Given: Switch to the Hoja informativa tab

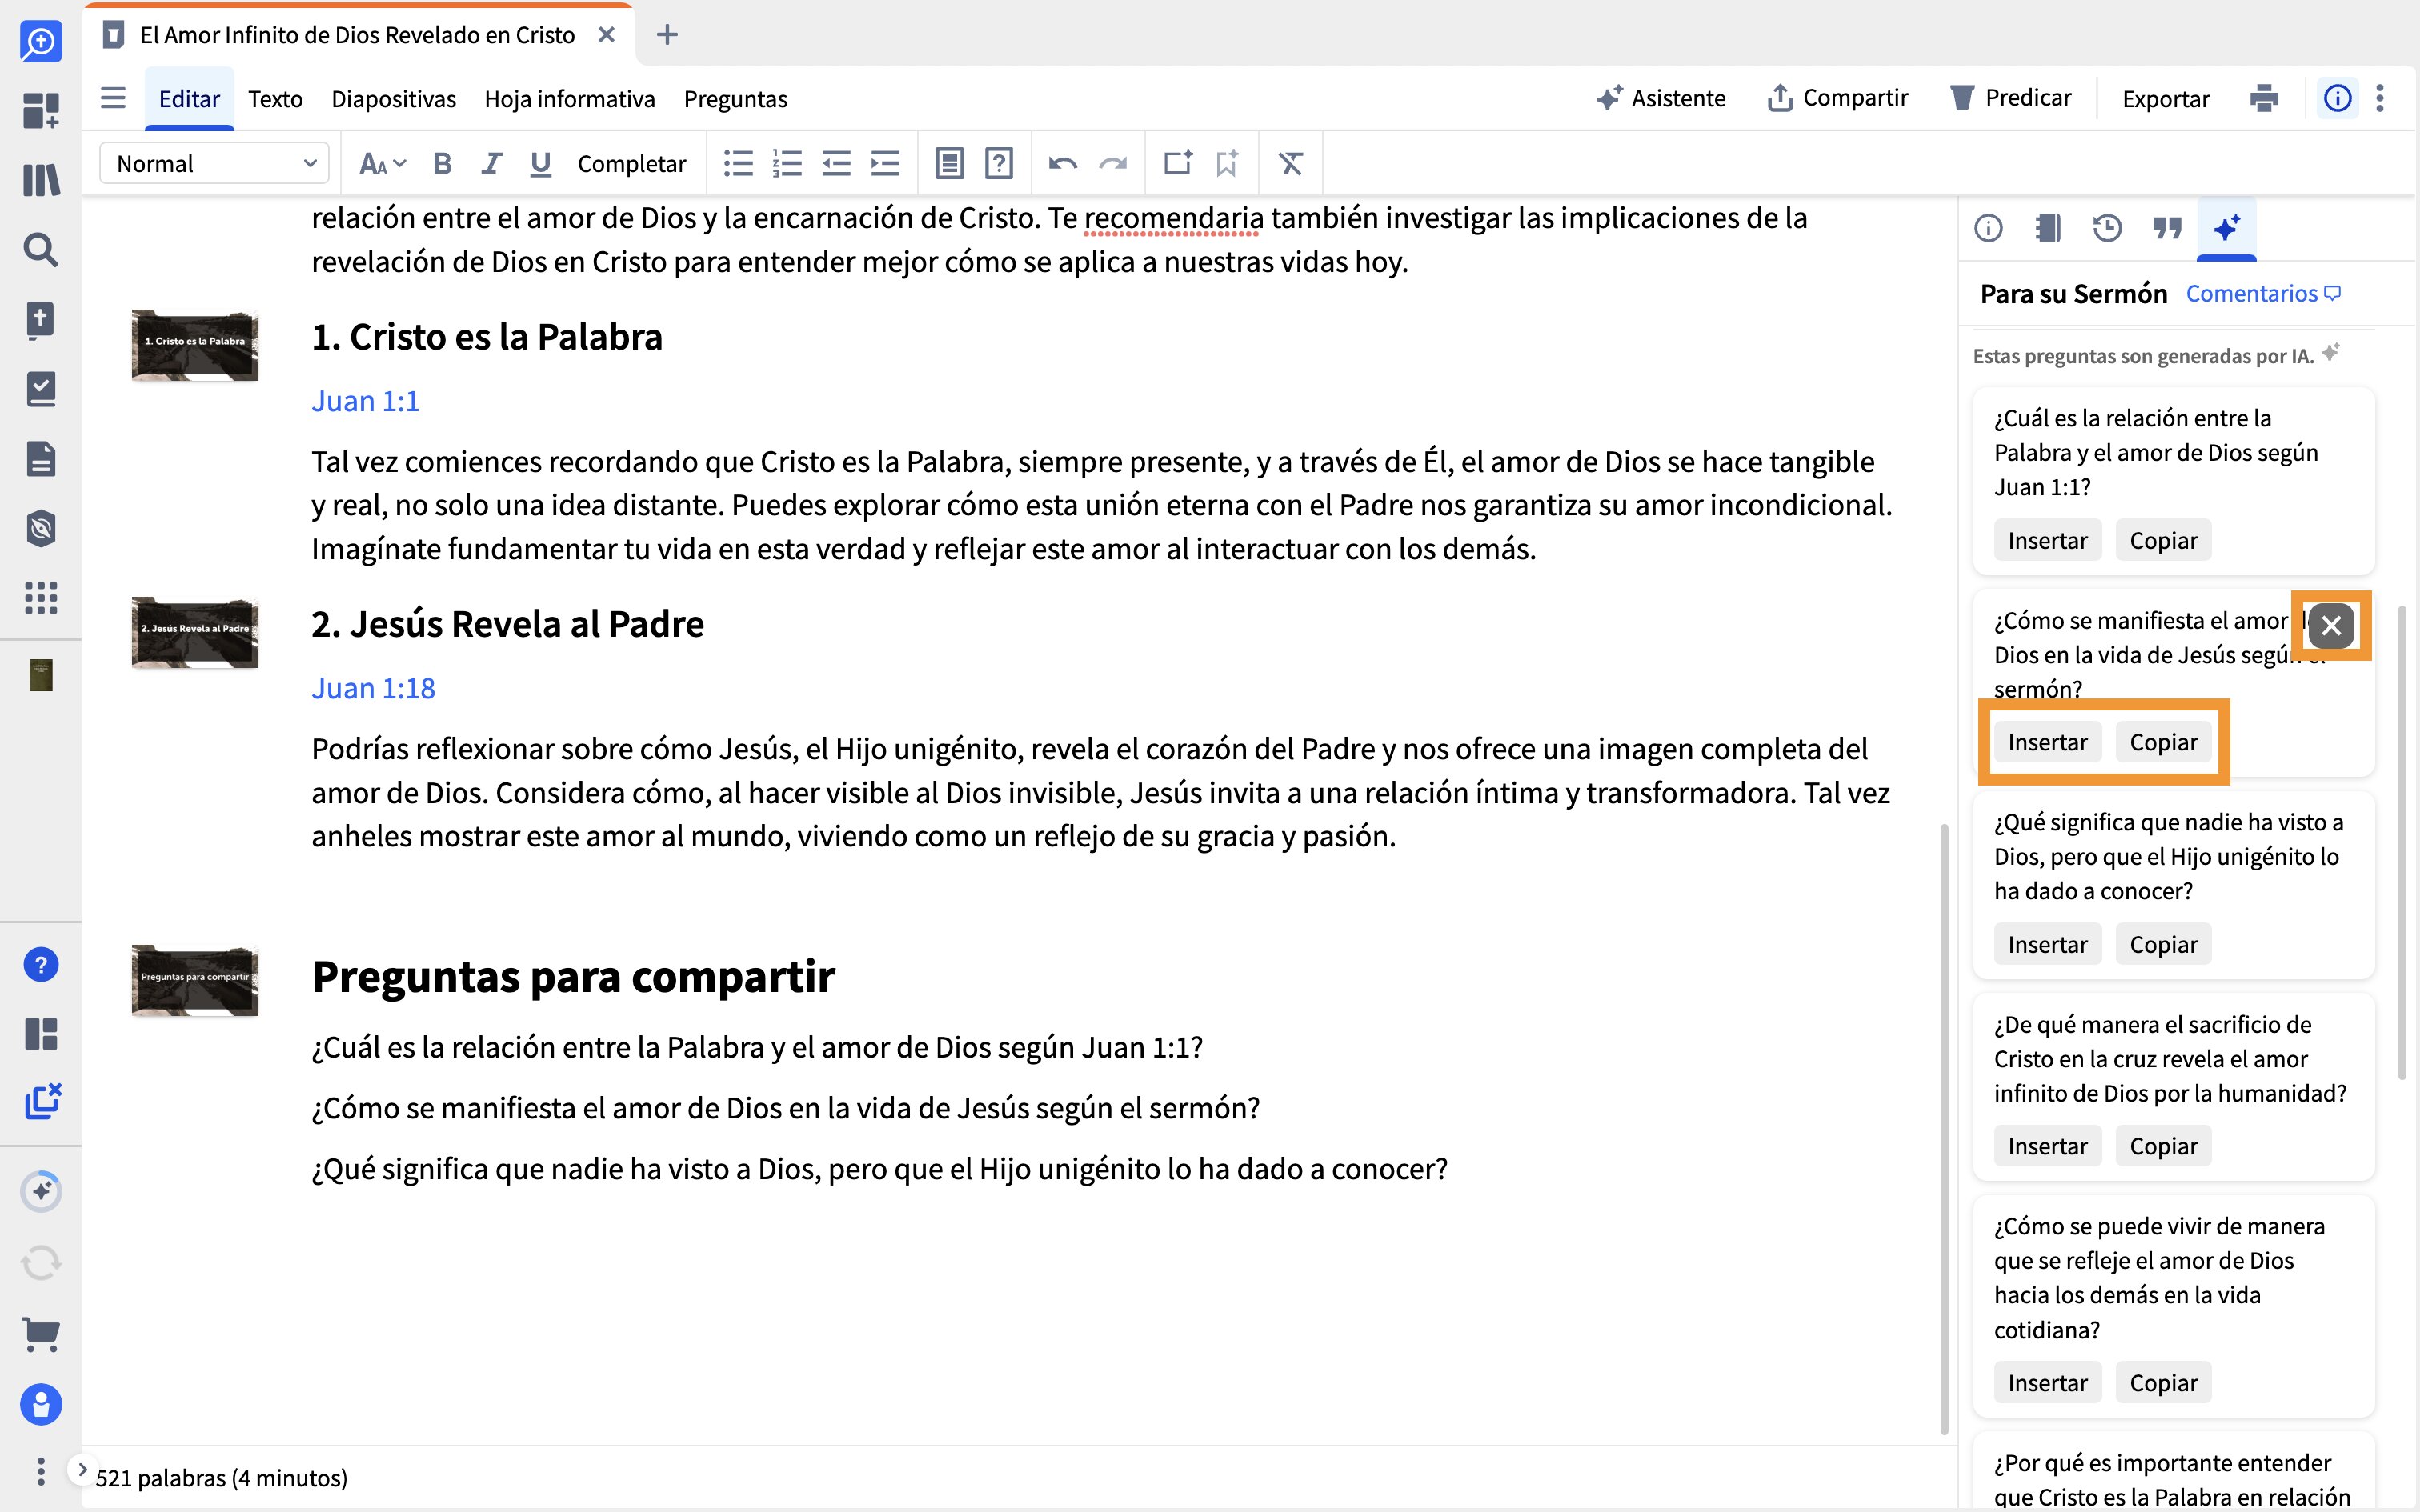Looking at the screenshot, I should [569, 99].
